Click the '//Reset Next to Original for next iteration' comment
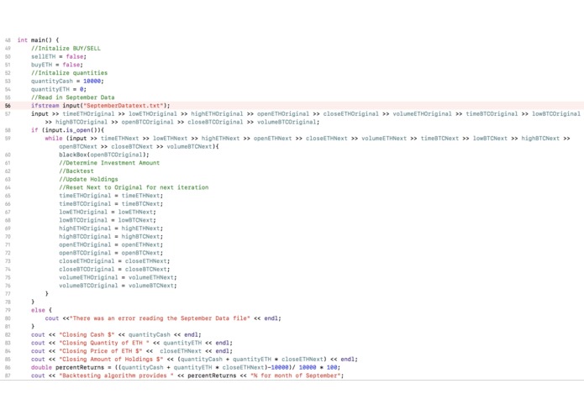Image resolution: width=584 pixels, height=415 pixels. (134, 187)
